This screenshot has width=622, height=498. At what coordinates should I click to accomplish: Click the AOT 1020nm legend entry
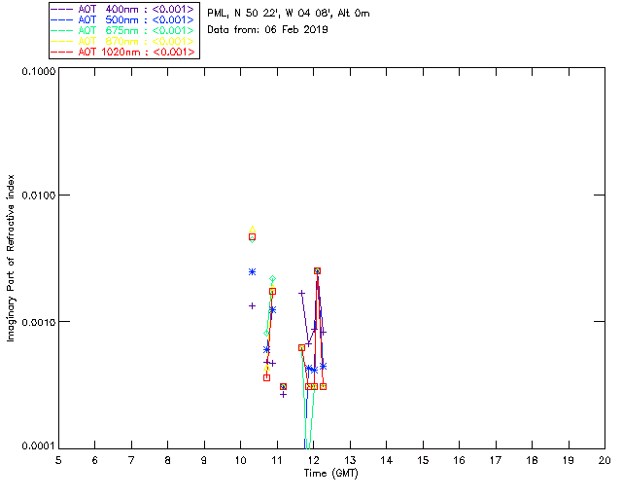(122, 52)
